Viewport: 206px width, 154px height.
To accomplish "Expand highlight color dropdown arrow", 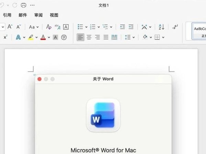I will point(36,37).
